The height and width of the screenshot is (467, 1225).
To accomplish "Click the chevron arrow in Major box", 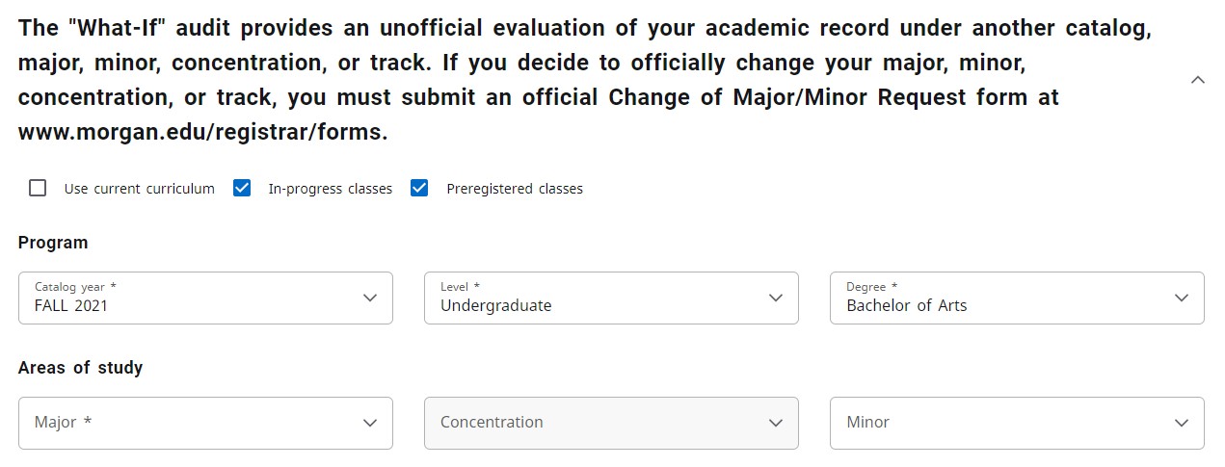I will tap(370, 423).
